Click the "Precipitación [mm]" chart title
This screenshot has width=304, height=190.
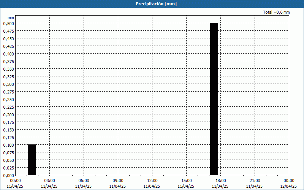156,4
